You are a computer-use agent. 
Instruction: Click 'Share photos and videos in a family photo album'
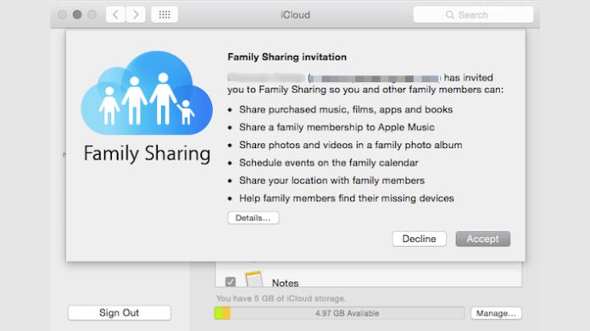(x=351, y=145)
